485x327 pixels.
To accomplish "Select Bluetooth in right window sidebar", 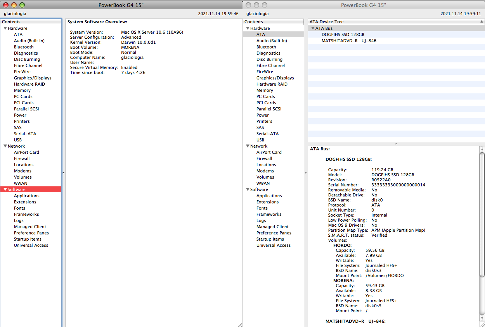I will click(266, 47).
